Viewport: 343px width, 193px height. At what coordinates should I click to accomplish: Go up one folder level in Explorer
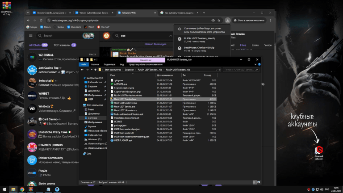96,70
